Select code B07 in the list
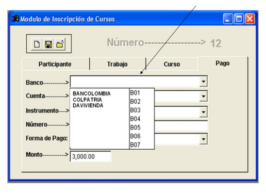This screenshot has width=266, height=194. pyautogui.click(x=135, y=144)
